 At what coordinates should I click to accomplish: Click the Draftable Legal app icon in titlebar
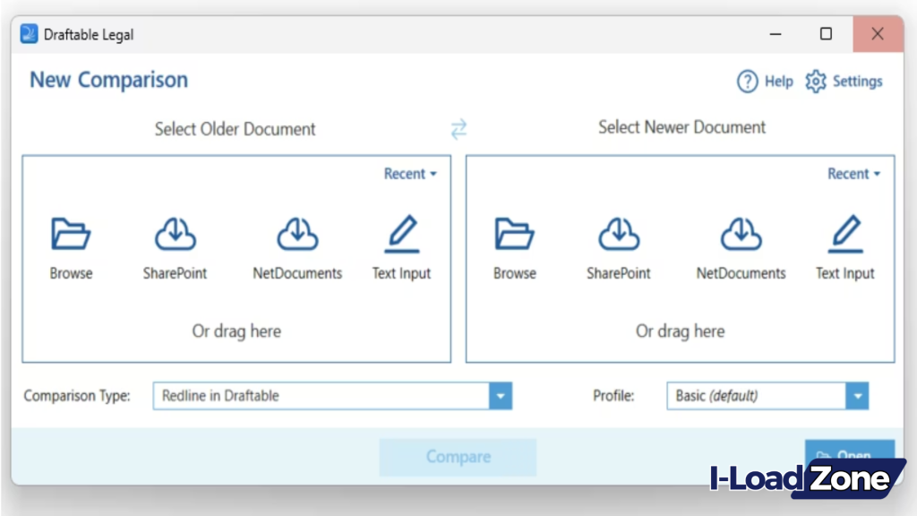click(28, 33)
